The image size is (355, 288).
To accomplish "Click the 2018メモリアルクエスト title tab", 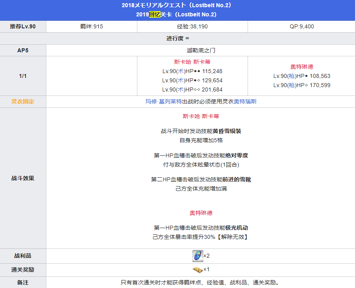I will point(177,5).
